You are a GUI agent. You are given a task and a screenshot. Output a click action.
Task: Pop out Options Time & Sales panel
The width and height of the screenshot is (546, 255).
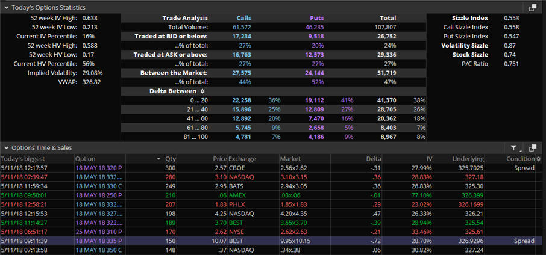[533, 148]
